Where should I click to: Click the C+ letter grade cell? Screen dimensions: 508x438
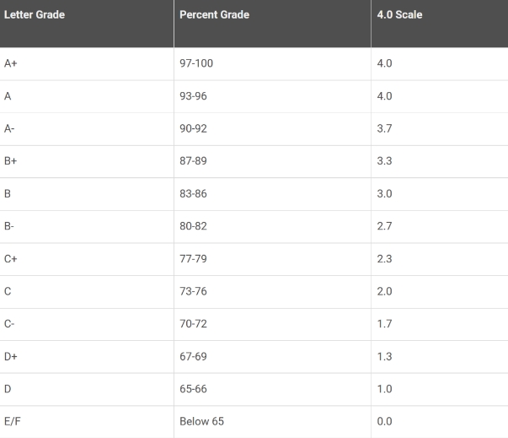point(87,259)
